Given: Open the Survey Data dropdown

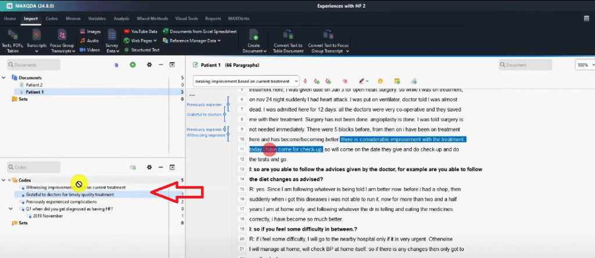Looking at the screenshot, I should (112, 41).
